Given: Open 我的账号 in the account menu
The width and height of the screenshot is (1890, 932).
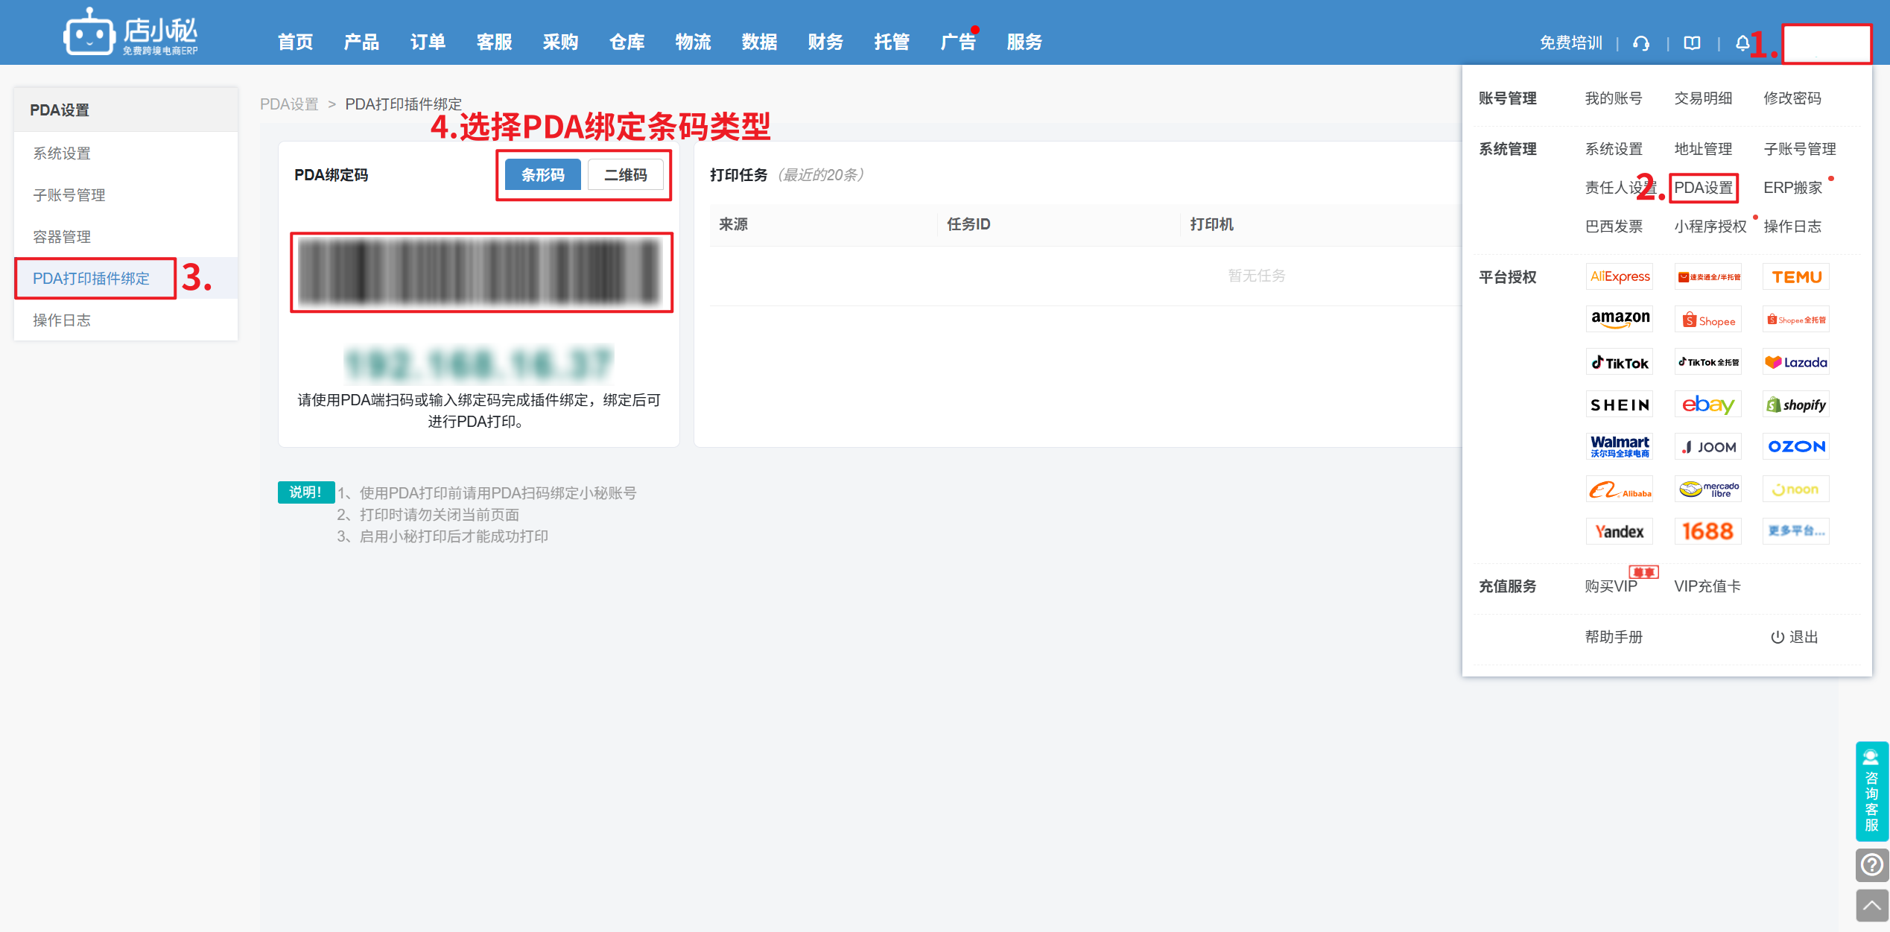Looking at the screenshot, I should (x=1614, y=98).
